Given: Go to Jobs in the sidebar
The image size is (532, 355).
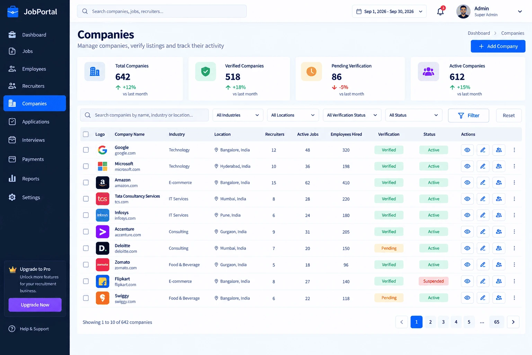Looking at the screenshot, I should click(35, 51).
